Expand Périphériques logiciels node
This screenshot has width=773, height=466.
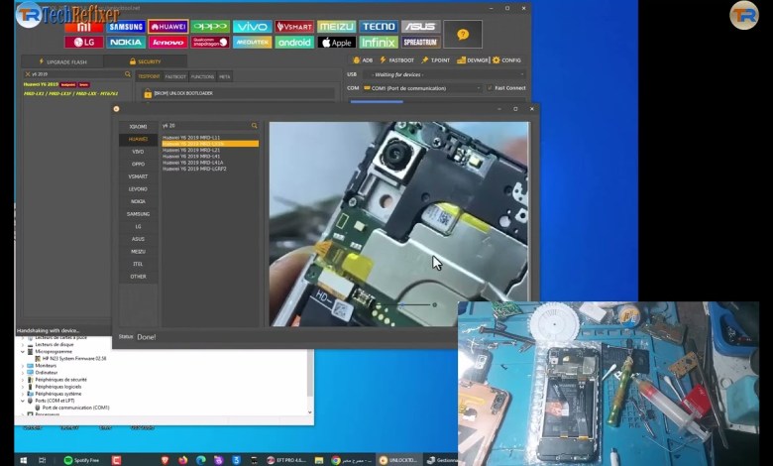(23, 387)
